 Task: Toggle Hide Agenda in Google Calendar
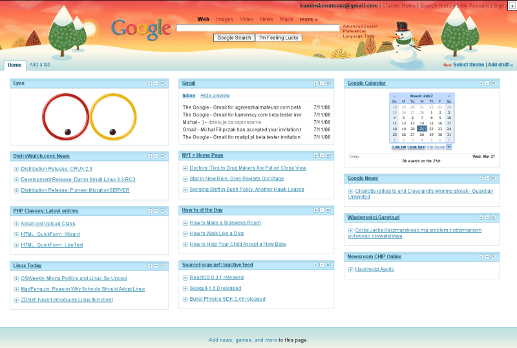435,147
